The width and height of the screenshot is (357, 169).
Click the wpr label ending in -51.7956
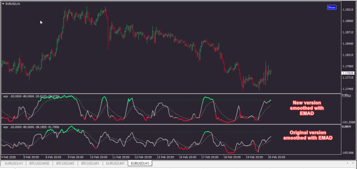[x=31, y=127]
